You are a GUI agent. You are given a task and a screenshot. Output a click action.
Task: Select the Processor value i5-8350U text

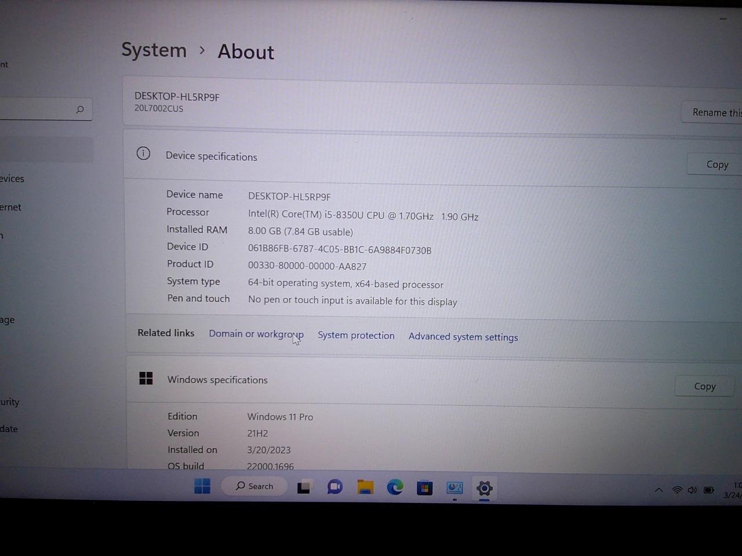point(363,215)
